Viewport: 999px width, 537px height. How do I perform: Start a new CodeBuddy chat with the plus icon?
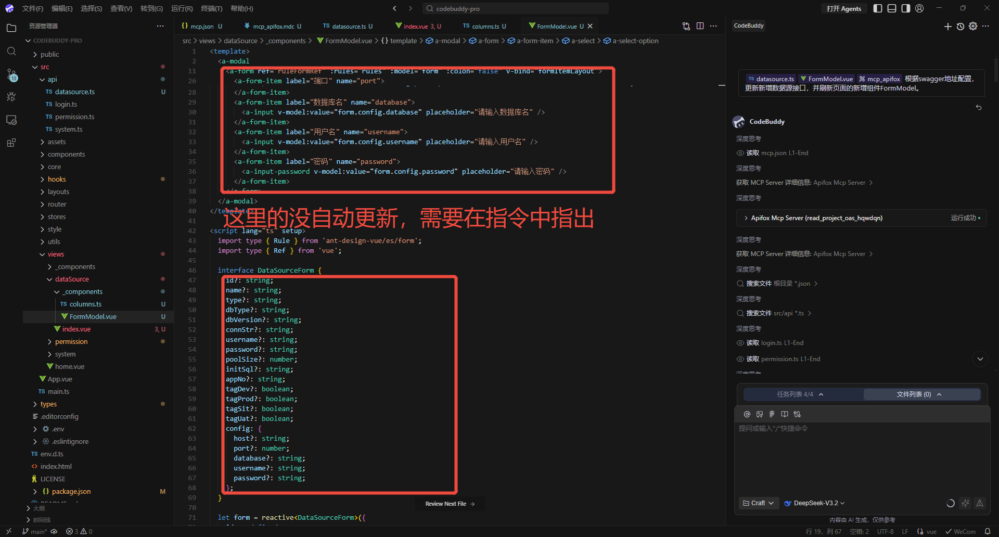pos(948,27)
